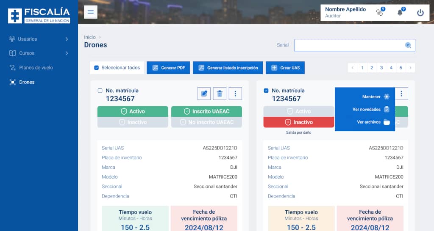Toggle the Seleccionar todos checkbox
The image size is (434, 231).
pos(97,68)
